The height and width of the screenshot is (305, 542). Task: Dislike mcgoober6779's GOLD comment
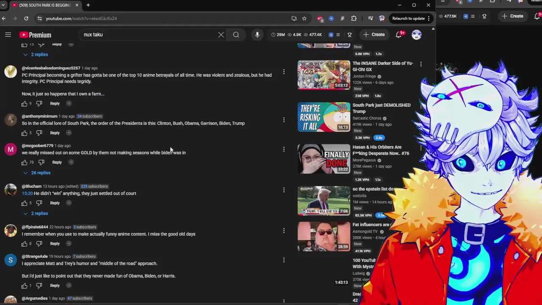pyautogui.click(x=41, y=162)
